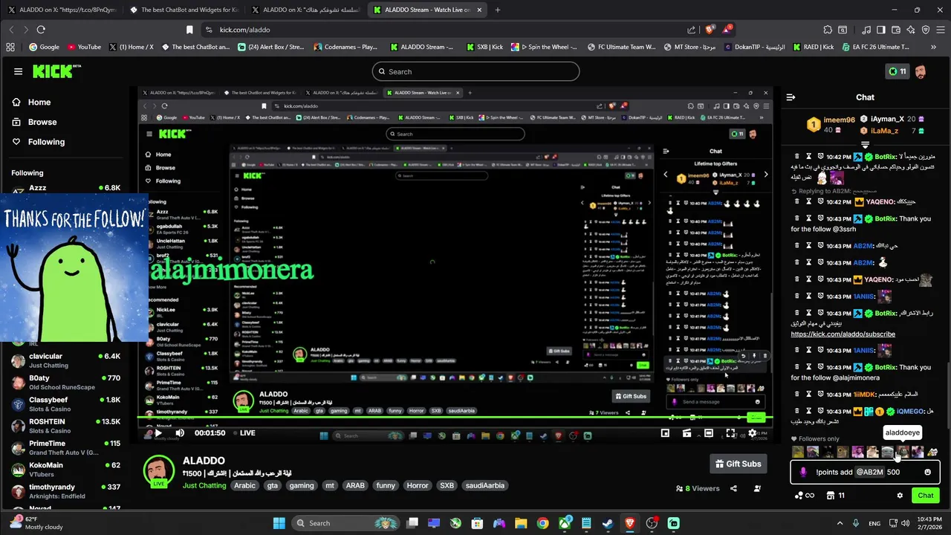Image resolution: width=951 pixels, height=535 pixels.
Task: Play or pause the live stream
Action: (x=158, y=433)
